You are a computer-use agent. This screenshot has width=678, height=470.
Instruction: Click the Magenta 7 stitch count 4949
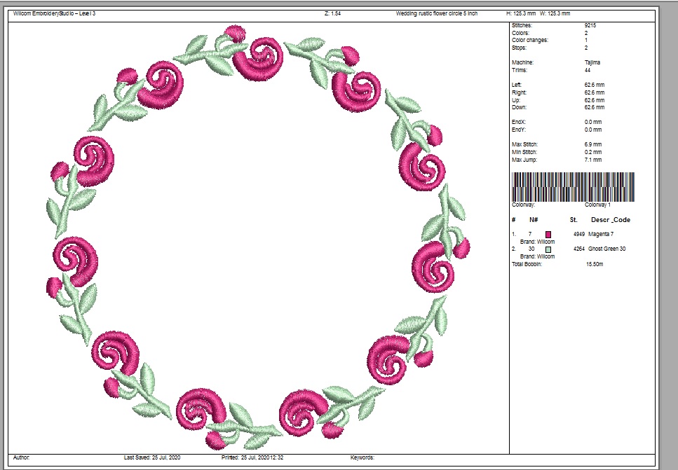[x=578, y=234]
